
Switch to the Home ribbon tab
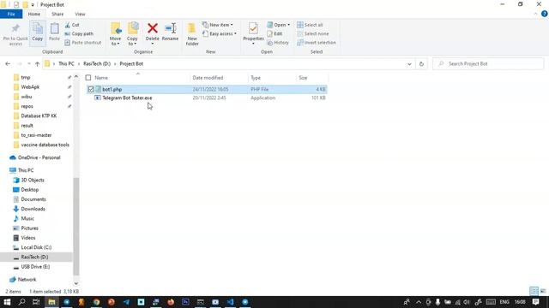tap(34, 14)
